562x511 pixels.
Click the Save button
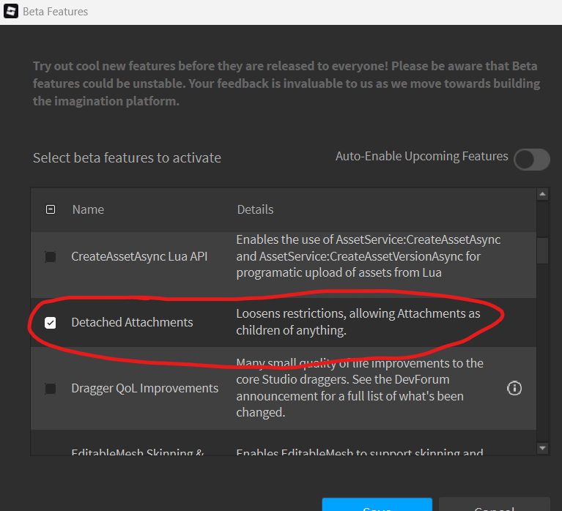(x=377, y=504)
